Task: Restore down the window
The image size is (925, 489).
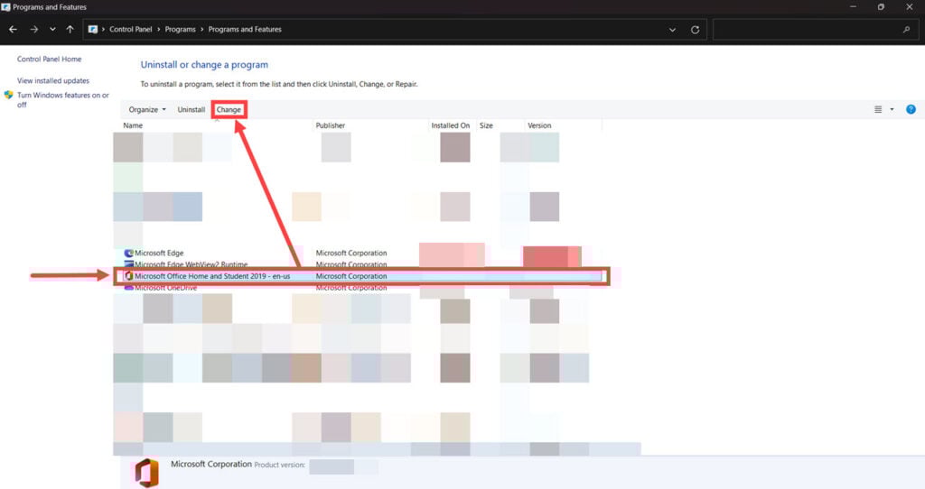Action: [x=881, y=7]
